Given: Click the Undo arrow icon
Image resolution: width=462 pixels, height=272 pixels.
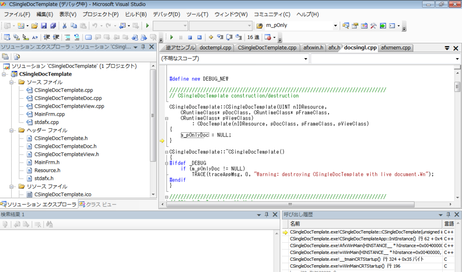Looking at the screenshot, I should point(95,26).
